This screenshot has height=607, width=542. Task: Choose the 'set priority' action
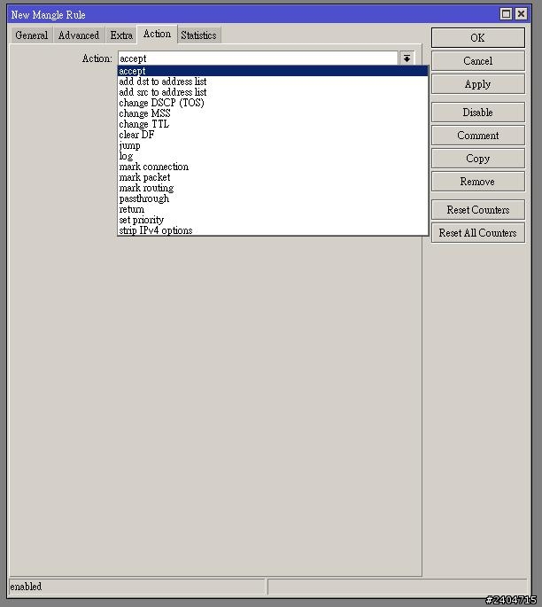(273, 220)
